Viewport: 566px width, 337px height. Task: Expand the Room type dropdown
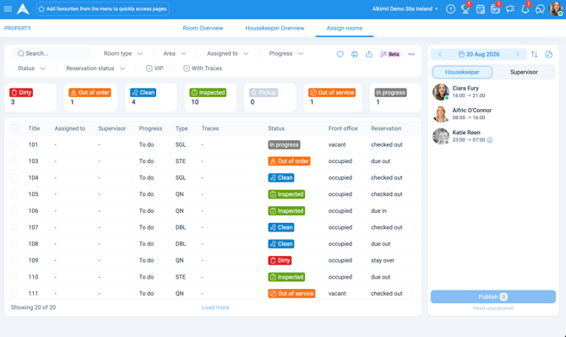(x=123, y=53)
